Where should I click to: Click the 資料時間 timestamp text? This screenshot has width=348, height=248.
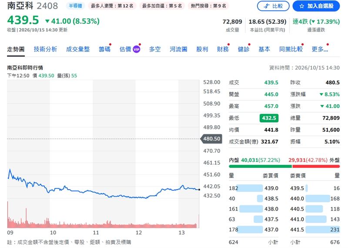(x=304, y=68)
